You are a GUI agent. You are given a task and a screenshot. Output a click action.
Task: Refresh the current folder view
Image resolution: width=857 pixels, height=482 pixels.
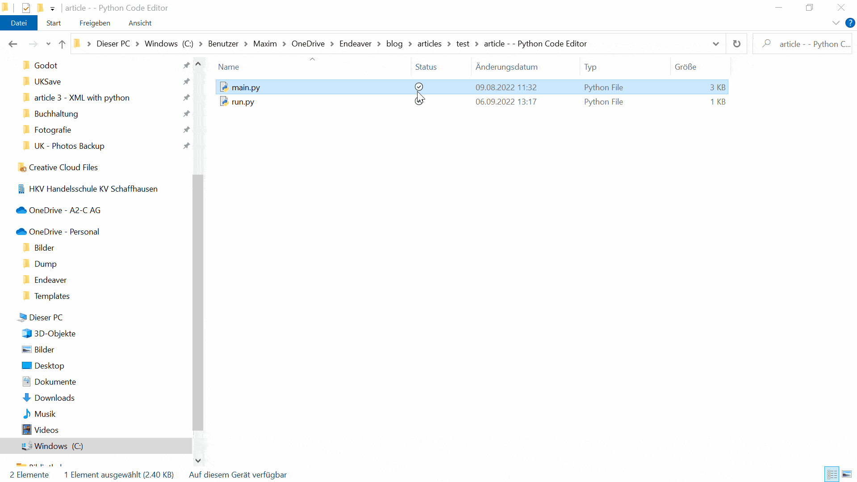[736, 44]
